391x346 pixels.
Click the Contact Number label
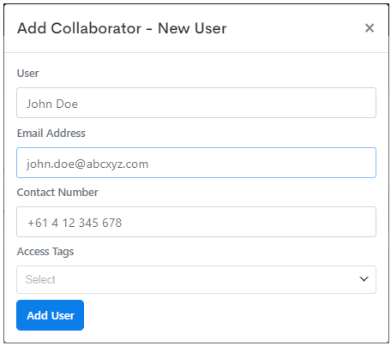(x=57, y=193)
